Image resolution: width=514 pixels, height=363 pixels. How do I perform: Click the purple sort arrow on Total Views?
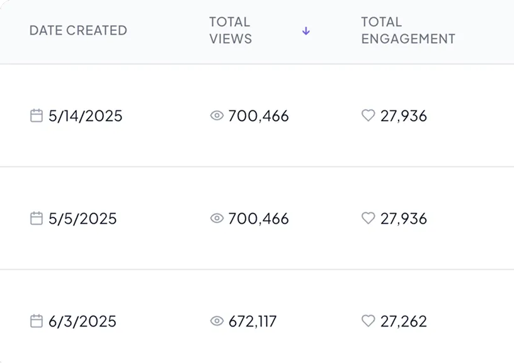tap(306, 30)
